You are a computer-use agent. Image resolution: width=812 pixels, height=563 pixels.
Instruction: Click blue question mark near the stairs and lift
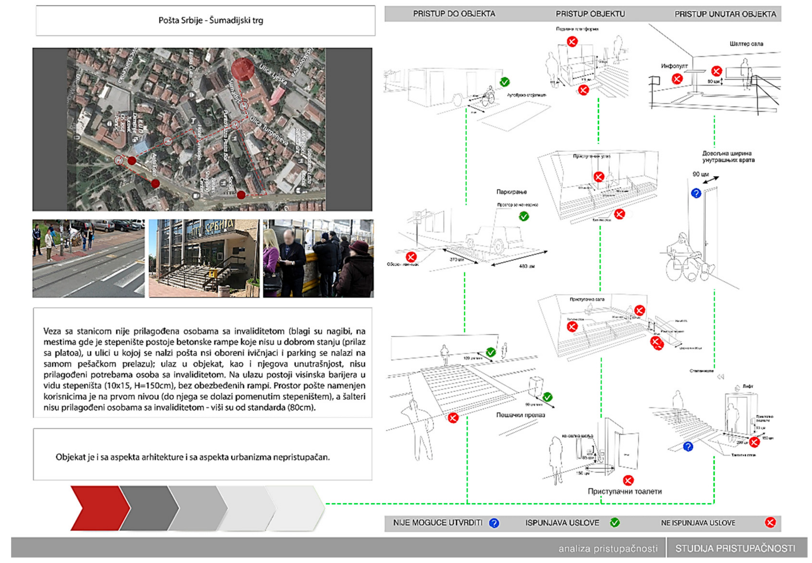(x=688, y=446)
